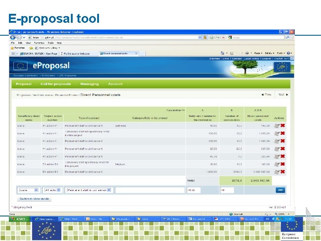
Task: Click the Logout link
Action: coord(266,58)
